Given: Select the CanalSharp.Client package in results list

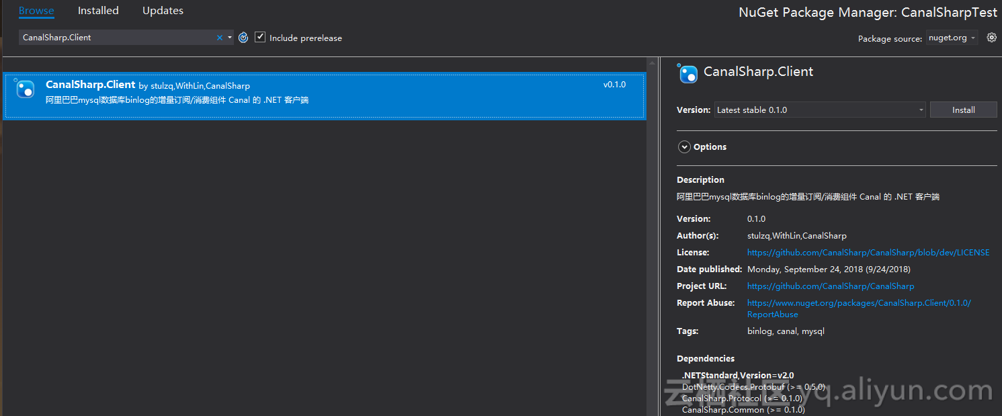Looking at the screenshot, I should tap(325, 96).
